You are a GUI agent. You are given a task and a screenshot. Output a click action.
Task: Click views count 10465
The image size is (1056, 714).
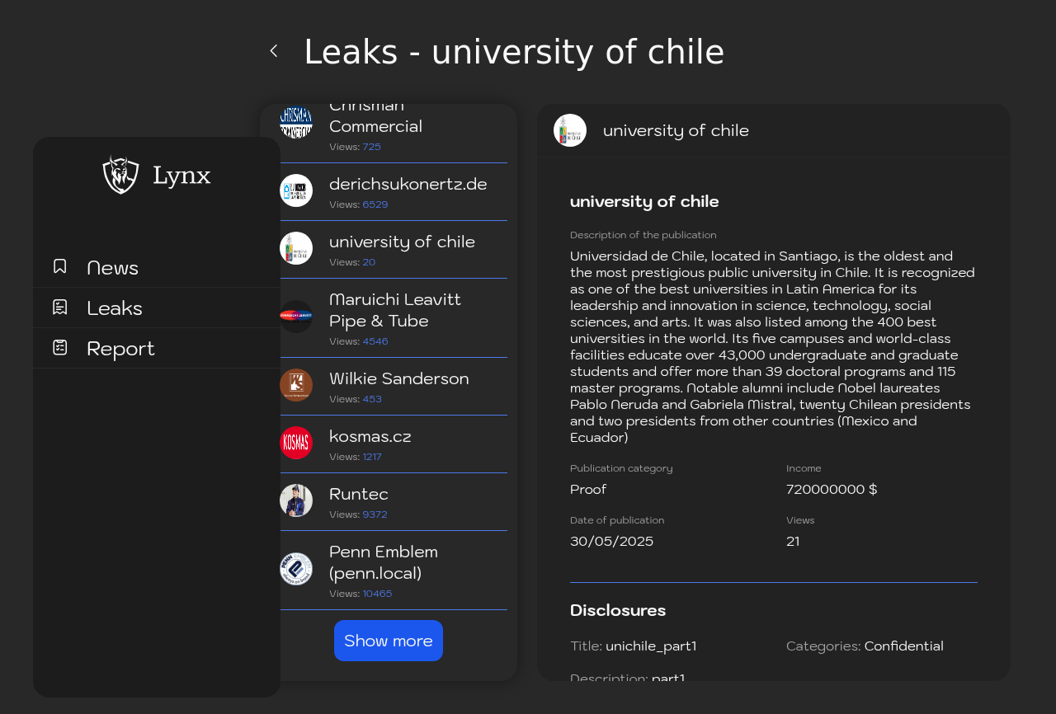coord(377,594)
